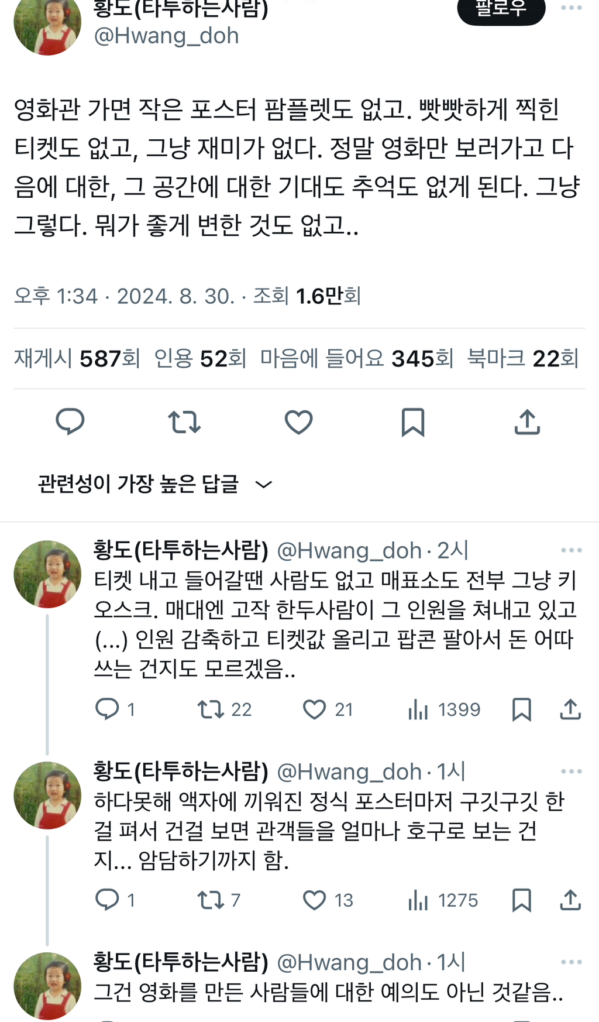The height and width of the screenshot is (1022, 599).
Task: Open the 재게시 587회 reposts list
Action: pos(77,358)
